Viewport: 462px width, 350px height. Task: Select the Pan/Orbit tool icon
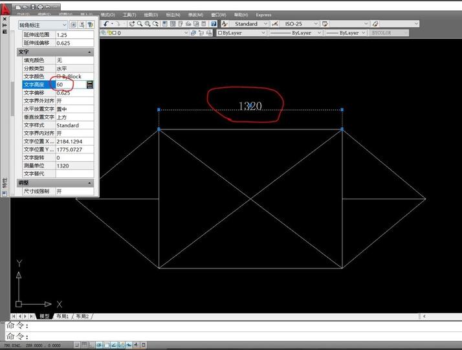132,24
